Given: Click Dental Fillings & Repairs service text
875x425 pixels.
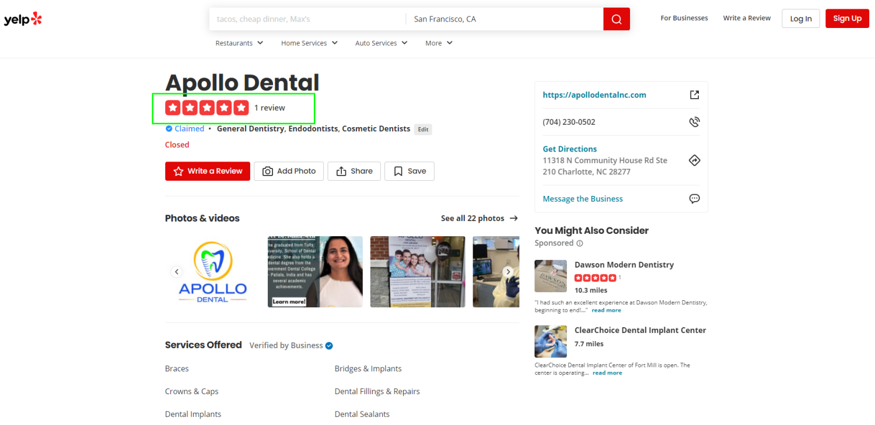Looking at the screenshot, I should coord(377,392).
